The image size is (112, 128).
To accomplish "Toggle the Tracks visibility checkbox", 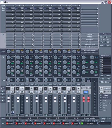I will 101,95.
